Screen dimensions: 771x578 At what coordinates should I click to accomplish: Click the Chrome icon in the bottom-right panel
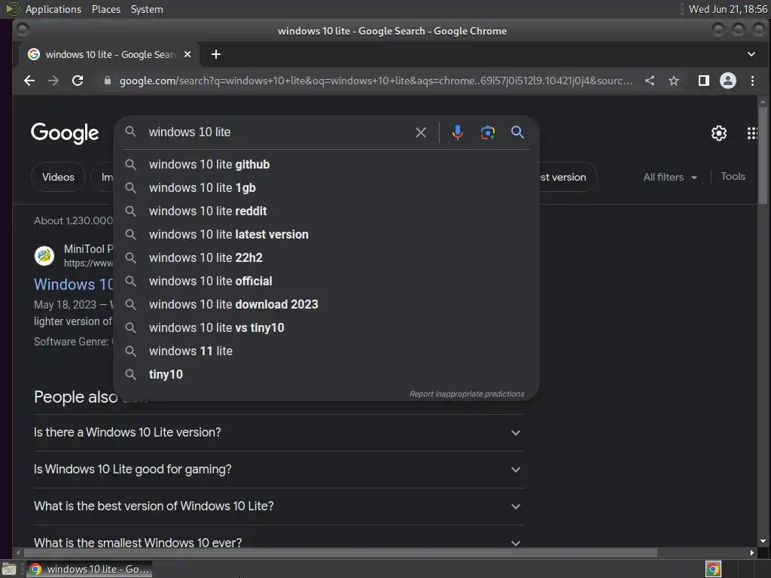[x=713, y=569]
